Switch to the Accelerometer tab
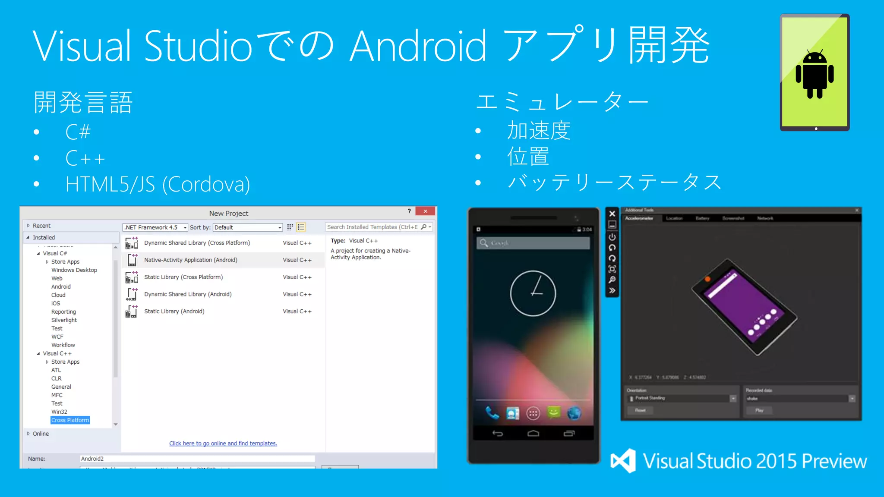 pyautogui.click(x=639, y=218)
